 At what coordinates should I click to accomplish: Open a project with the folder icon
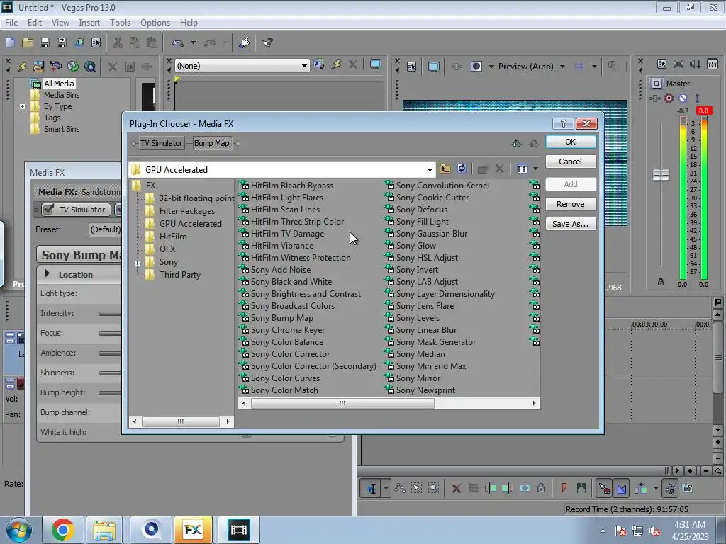click(28, 42)
